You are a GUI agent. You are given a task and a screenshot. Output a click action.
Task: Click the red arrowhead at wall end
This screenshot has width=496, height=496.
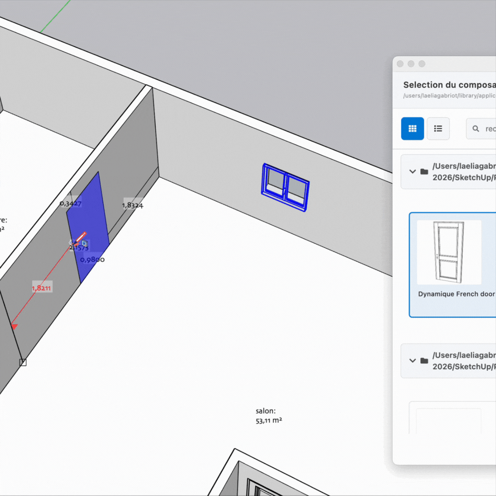(x=14, y=326)
